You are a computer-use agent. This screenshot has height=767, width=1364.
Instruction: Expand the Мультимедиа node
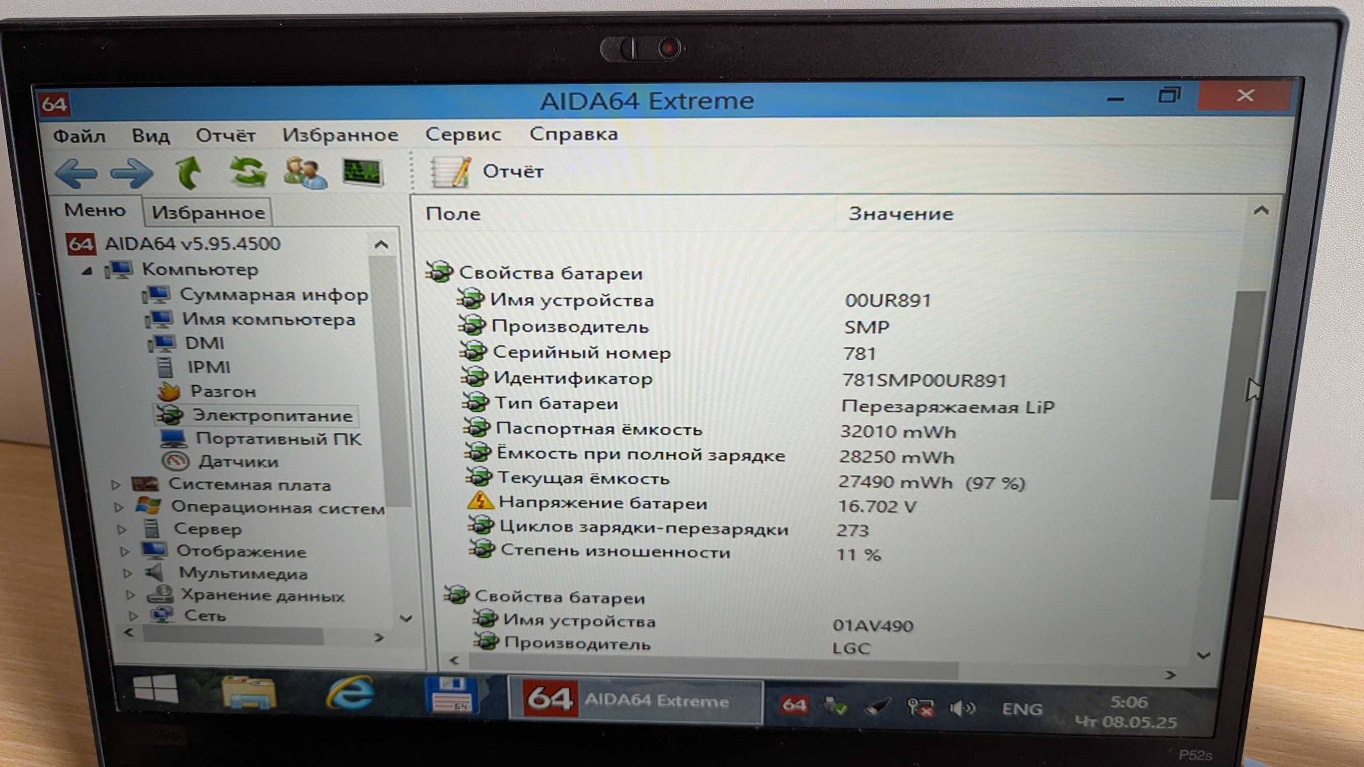127,573
